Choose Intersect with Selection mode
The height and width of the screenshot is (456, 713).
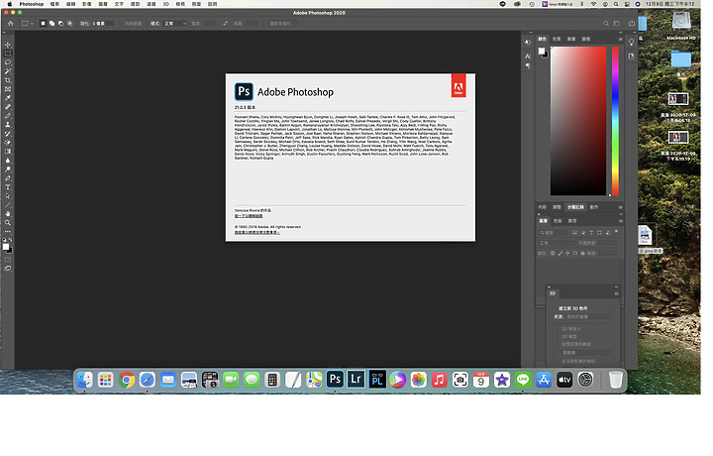(x=69, y=23)
